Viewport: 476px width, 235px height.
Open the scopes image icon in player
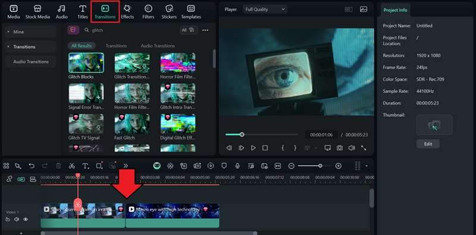tap(364, 9)
